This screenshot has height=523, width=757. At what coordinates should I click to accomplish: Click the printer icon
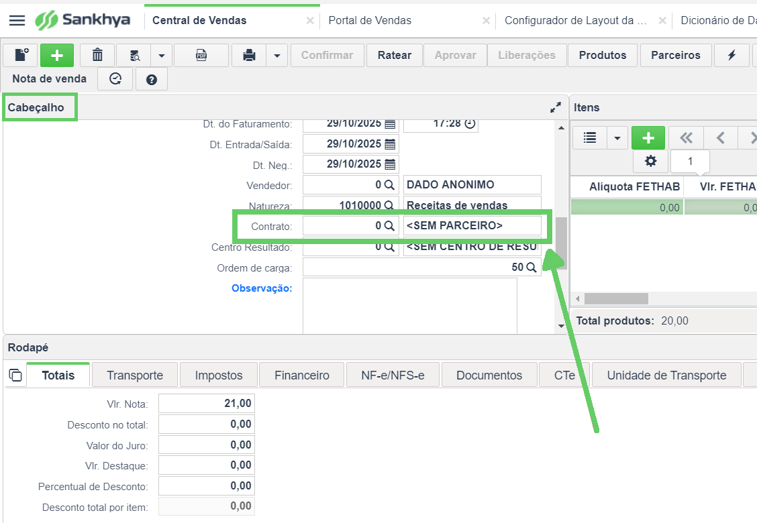(249, 56)
